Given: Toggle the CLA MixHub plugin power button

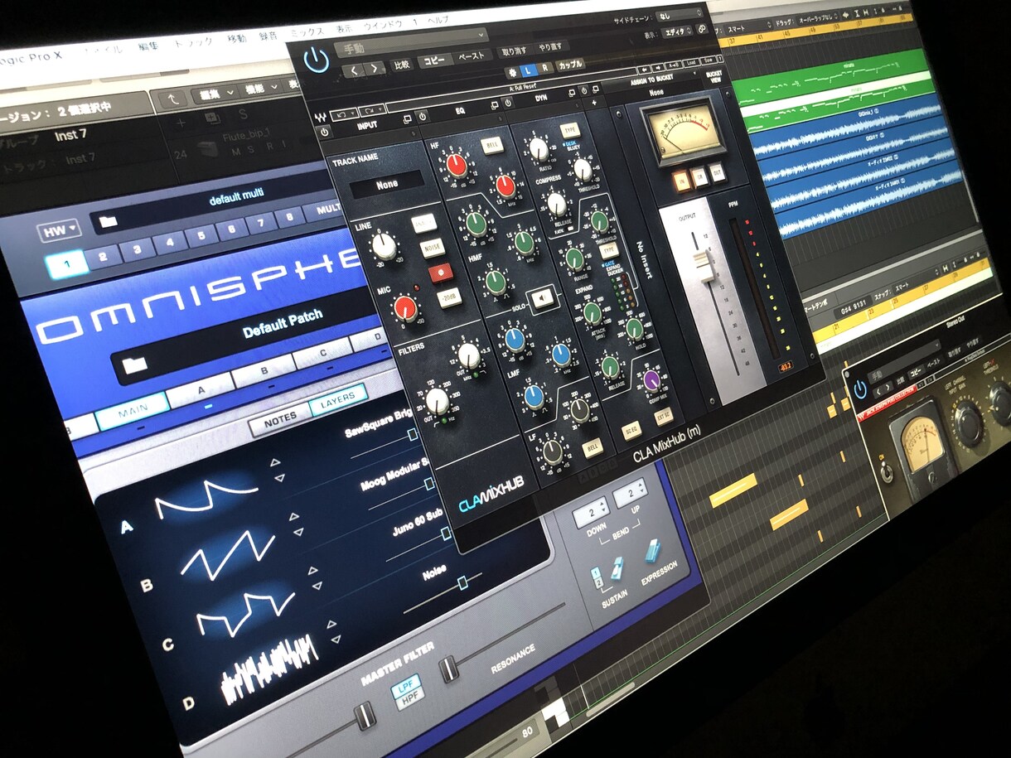Looking at the screenshot, I should tap(316, 60).
